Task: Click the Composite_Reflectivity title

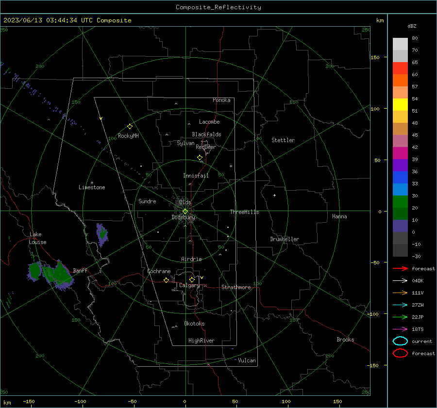Action: pyautogui.click(x=218, y=7)
